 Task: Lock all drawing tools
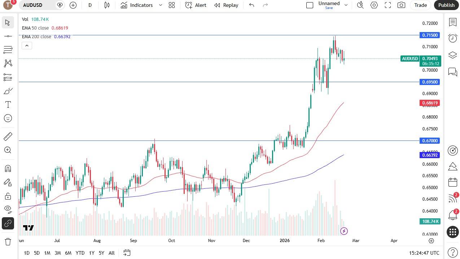pos(8,196)
